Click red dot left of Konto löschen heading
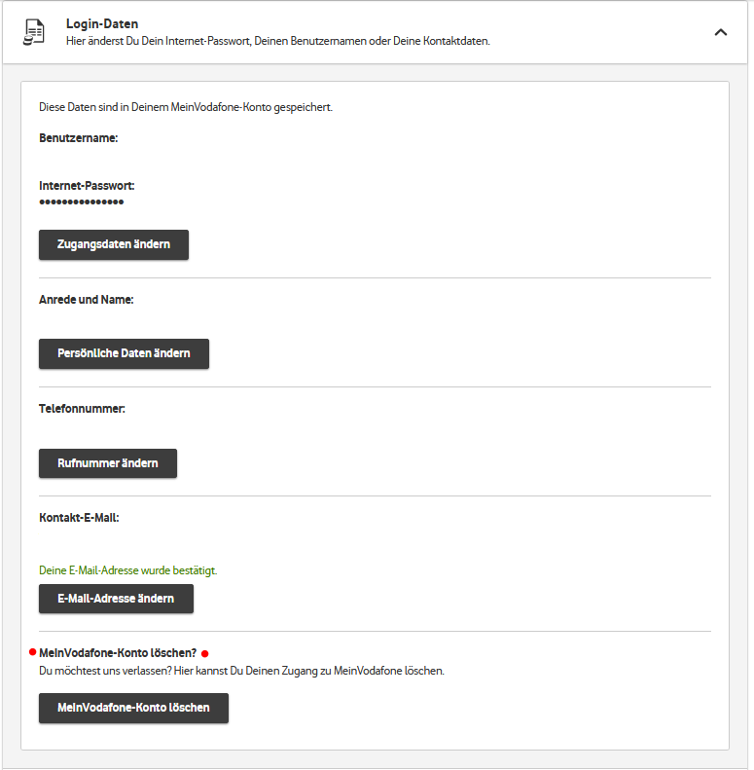This screenshot has width=754, height=770. point(33,652)
